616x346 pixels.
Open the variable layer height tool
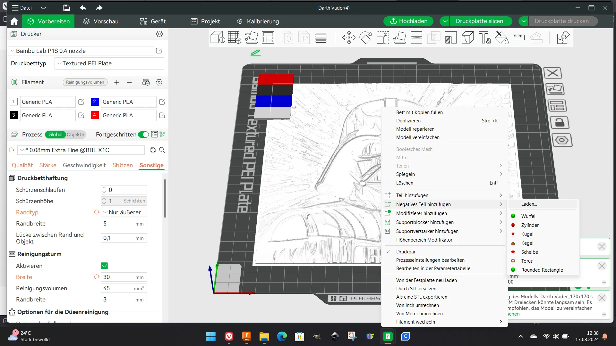tap(321, 37)
